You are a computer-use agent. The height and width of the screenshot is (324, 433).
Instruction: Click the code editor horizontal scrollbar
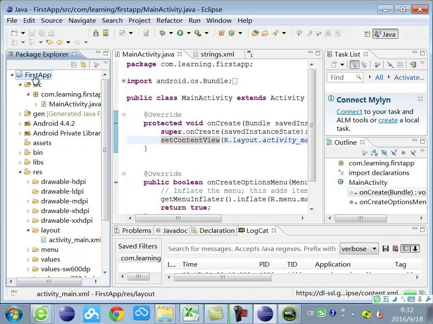coord(178,218)
